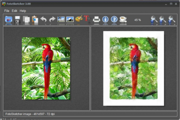Open the File menu
180x120 pixels.
point(7,11)
